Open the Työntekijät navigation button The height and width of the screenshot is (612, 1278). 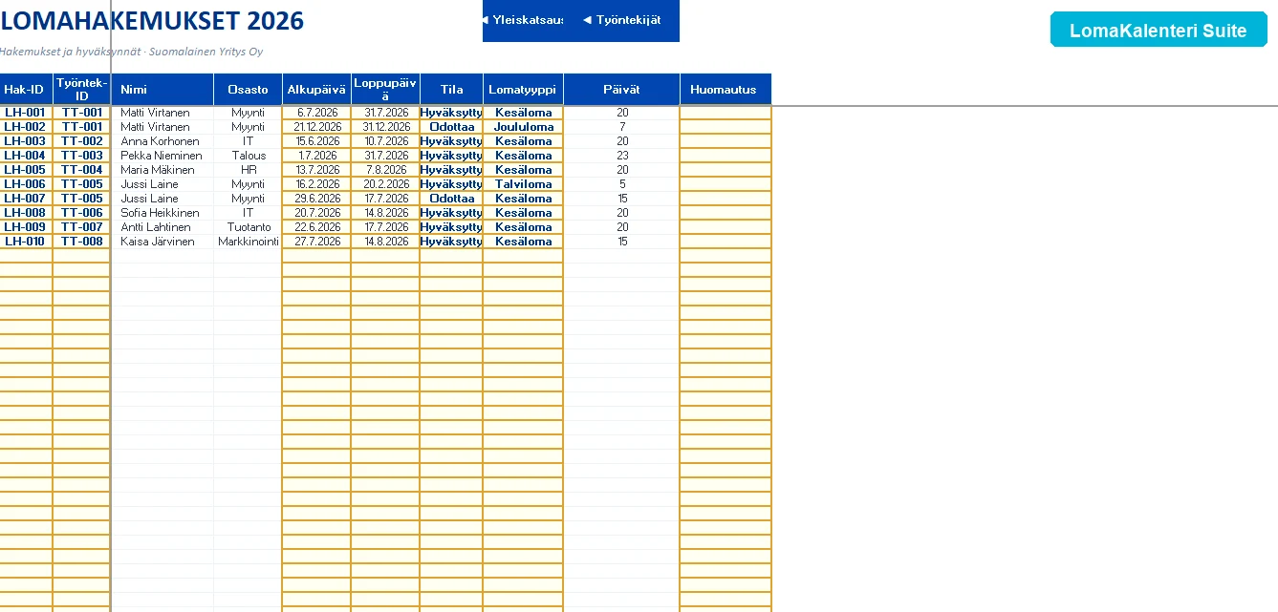tap(621, 20)
